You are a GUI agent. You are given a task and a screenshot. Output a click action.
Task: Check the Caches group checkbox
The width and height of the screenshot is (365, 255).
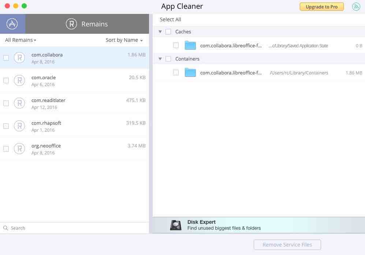(x=168, y=32)
